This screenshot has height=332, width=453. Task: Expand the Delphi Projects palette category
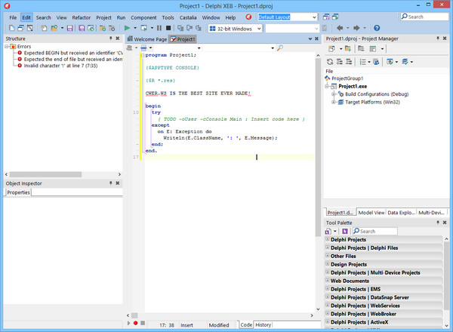tap(327, 240)
